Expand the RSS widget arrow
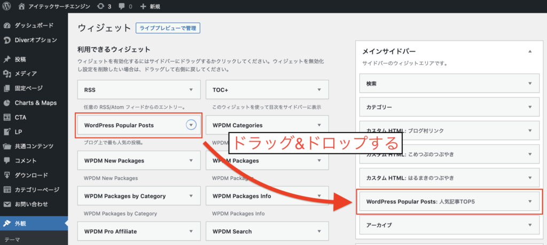 coord(191,90)
